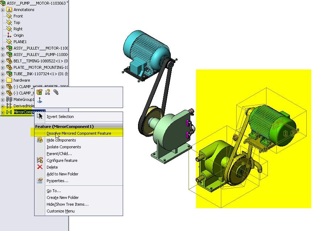Select the 'Origin' label in tree

(18, 35)
